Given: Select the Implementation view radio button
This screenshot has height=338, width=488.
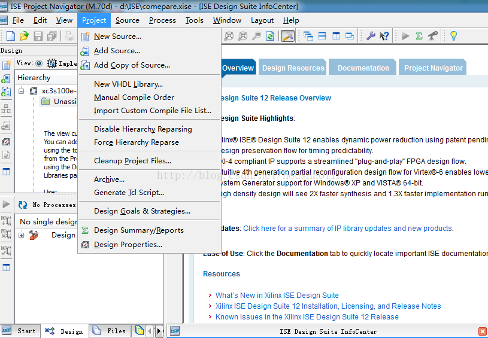Looking at the screenshot, I should coord(39,63).
